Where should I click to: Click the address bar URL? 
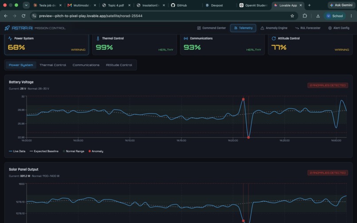pyautogui.click(x=91, y=16)
